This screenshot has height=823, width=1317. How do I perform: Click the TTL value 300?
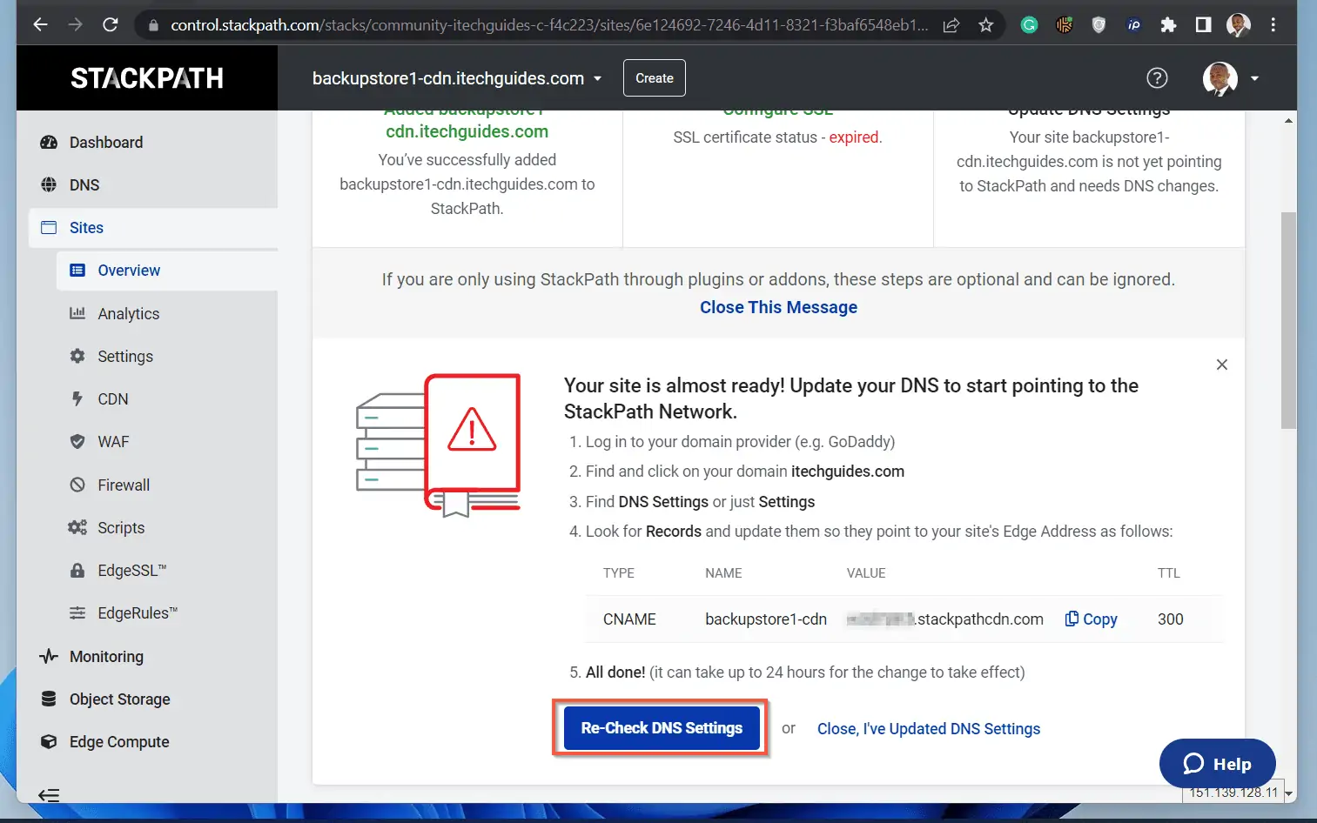coord(1170,619)
